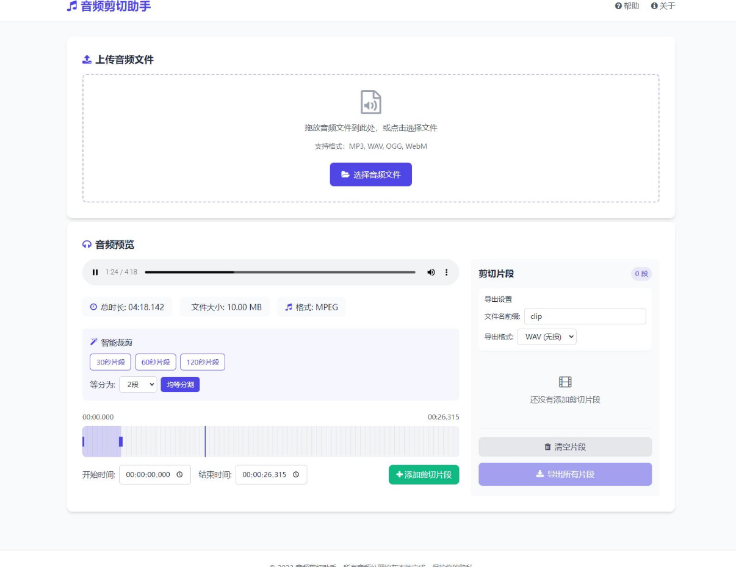
Task: Click the 00:26.315 waveform end time label
Action: (x=444, y=417)
